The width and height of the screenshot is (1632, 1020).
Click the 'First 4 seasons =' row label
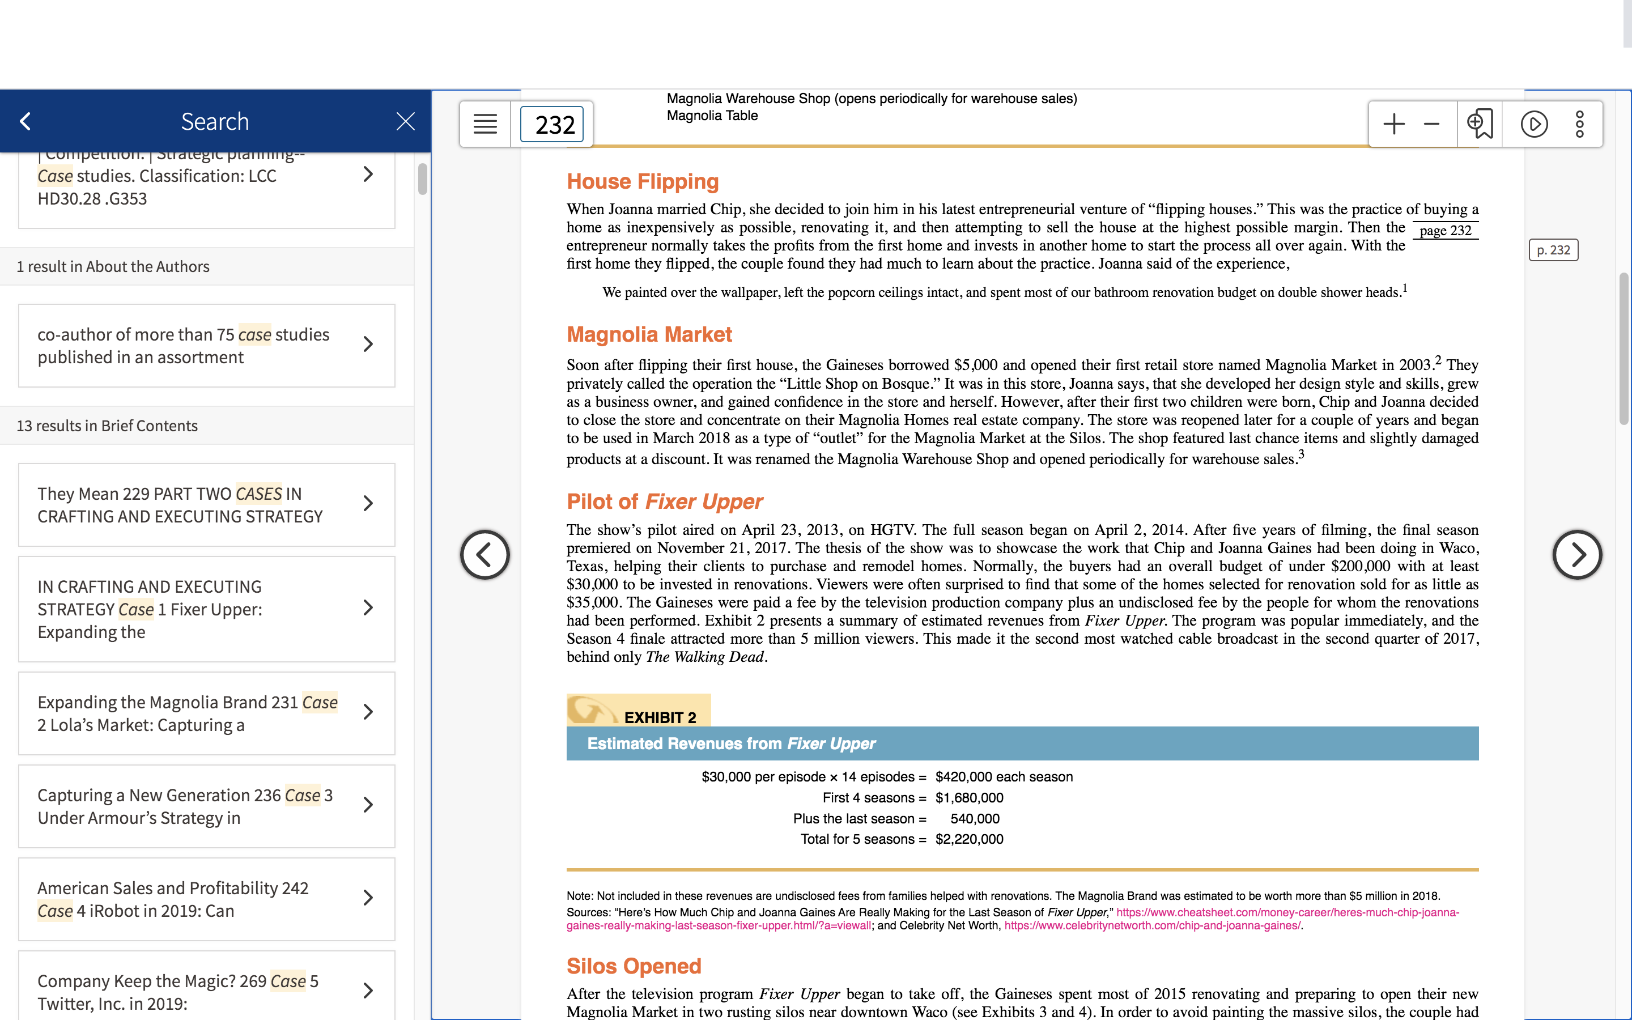pyautogui.click(x=875, y=798)
